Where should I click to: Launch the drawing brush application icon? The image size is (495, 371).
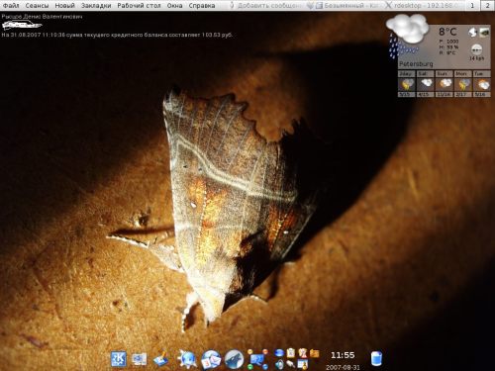tap(160, 359)
